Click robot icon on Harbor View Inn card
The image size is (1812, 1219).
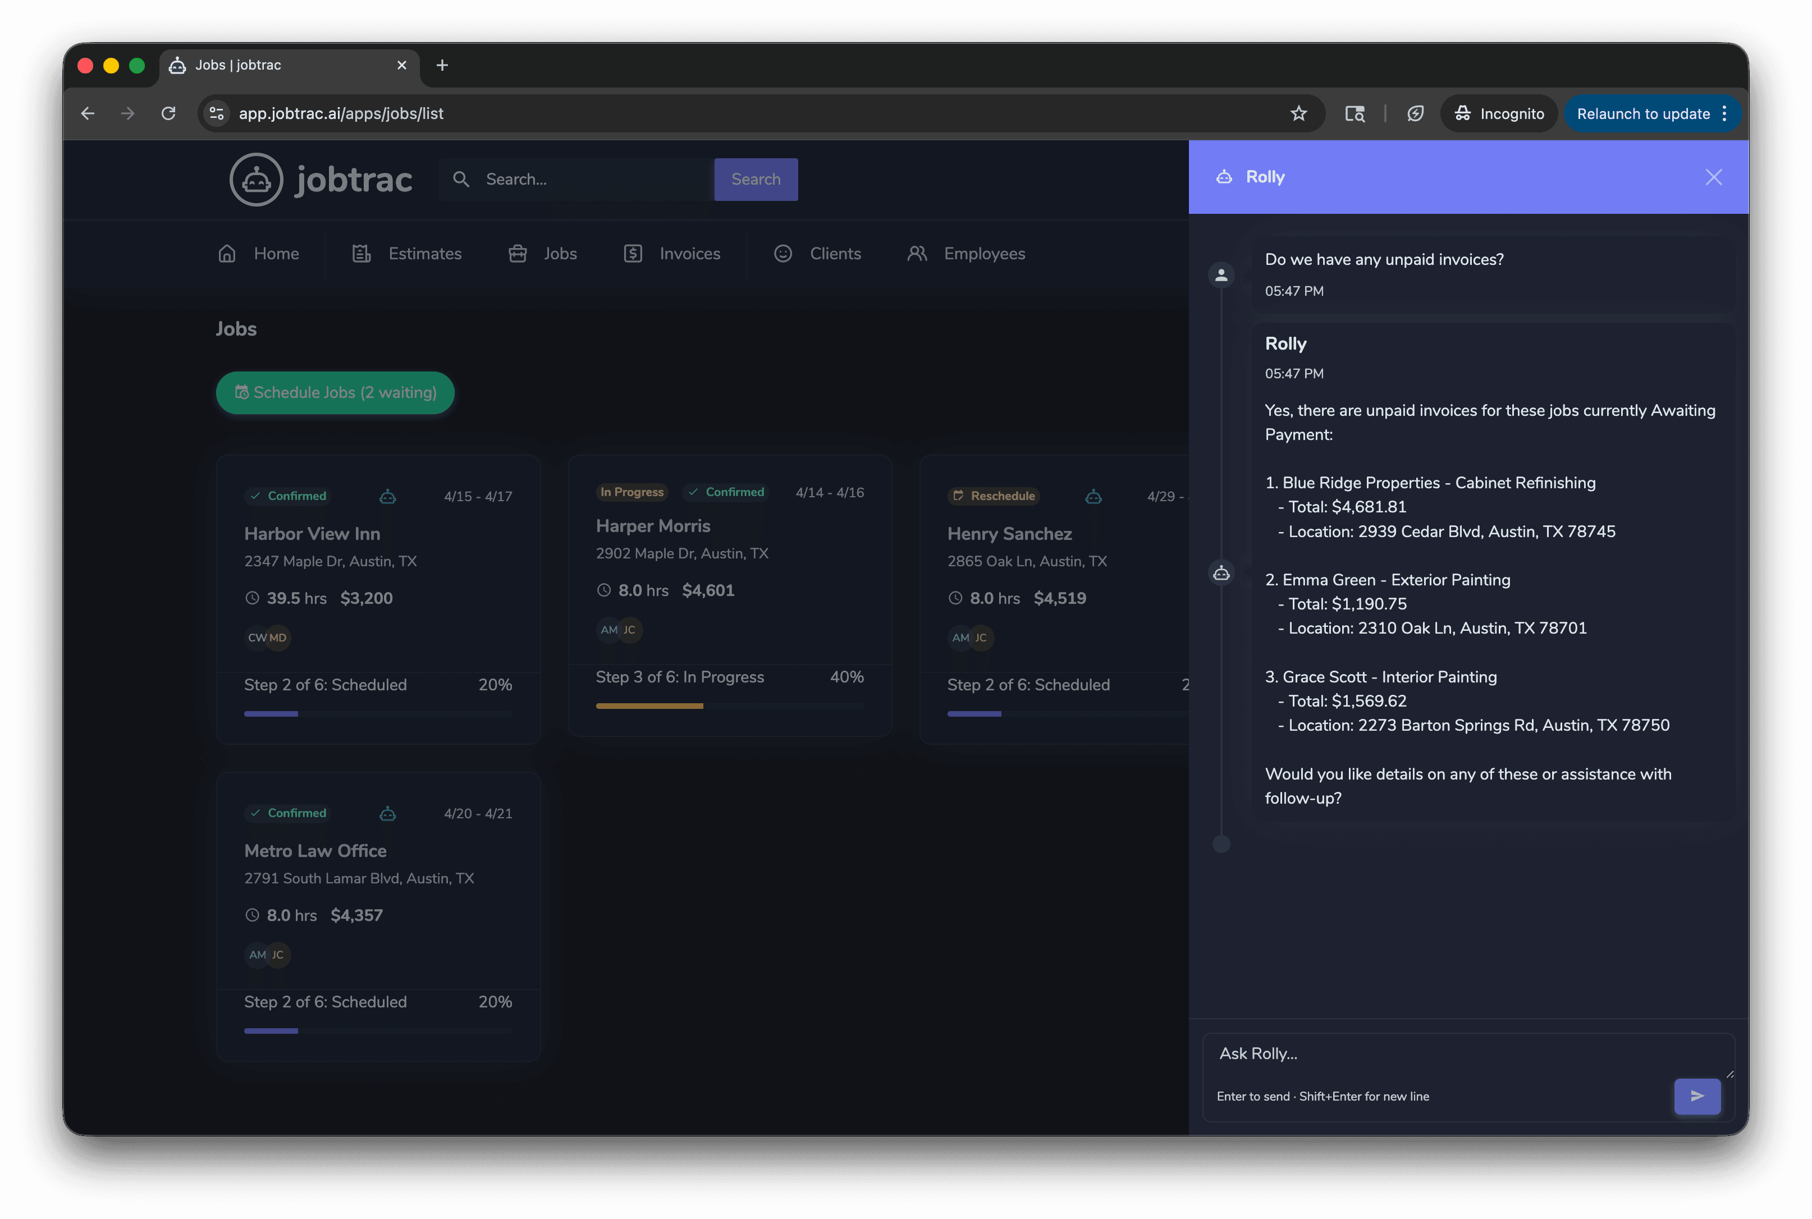pyautogui.click(x=388, y=496)
